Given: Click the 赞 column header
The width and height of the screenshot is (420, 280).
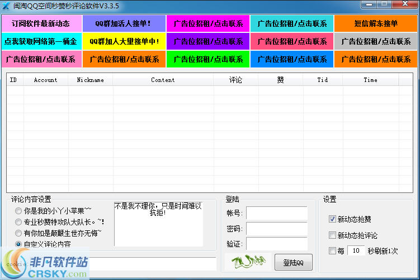Looking at the screenshot, I should 280,80.
